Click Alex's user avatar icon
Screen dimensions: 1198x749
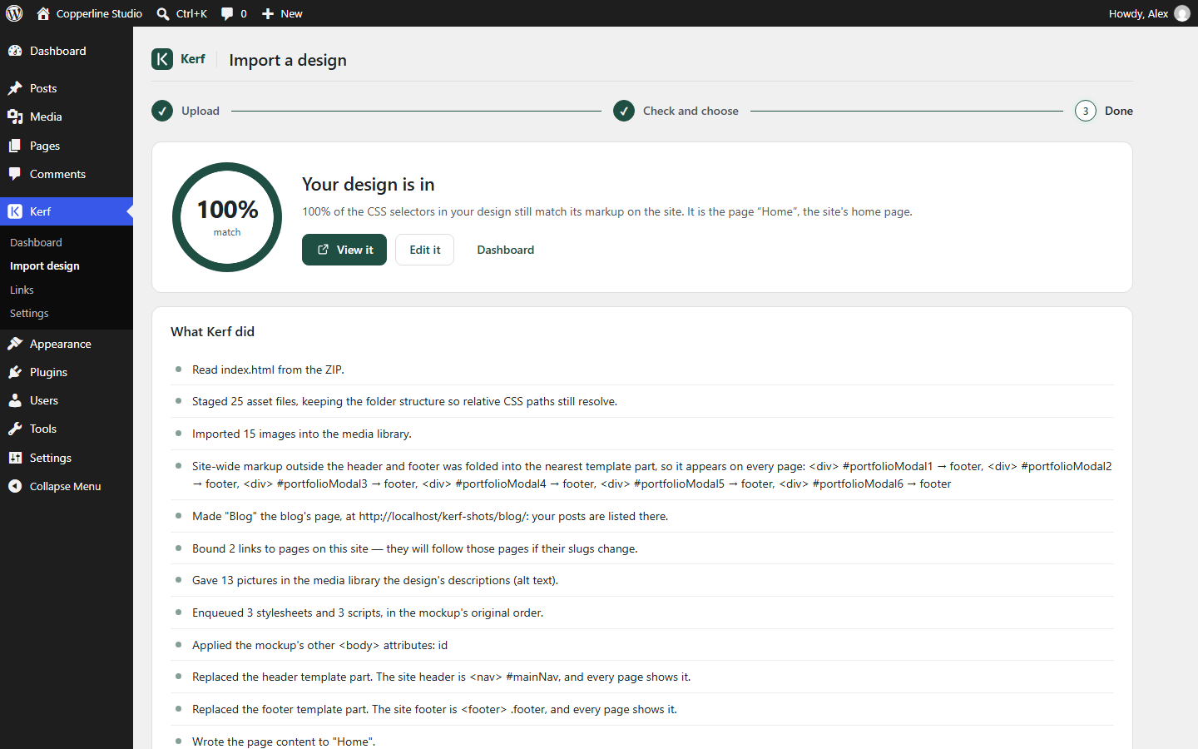pyautogui.click(x=1182, y=13)
